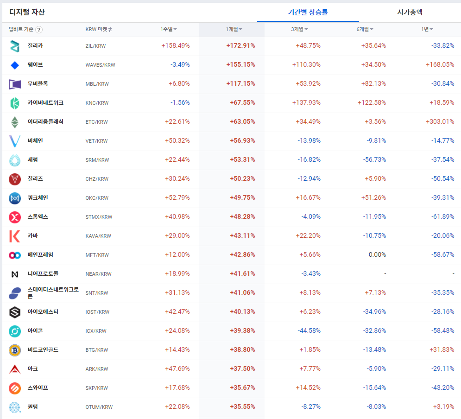Viewport: 461px width, 419px height.
Task: Click the +82.13% six-month value
Action: click(373, 83)
